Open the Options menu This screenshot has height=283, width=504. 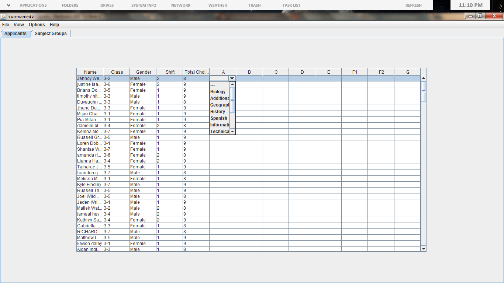pos(37,25)
